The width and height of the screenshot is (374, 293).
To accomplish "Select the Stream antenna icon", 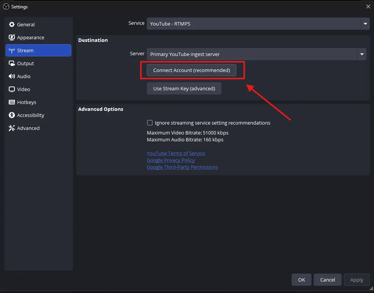I will pos(11,50).
